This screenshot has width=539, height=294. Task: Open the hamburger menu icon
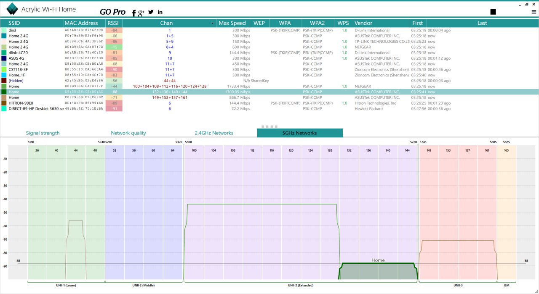click(534, 12)
